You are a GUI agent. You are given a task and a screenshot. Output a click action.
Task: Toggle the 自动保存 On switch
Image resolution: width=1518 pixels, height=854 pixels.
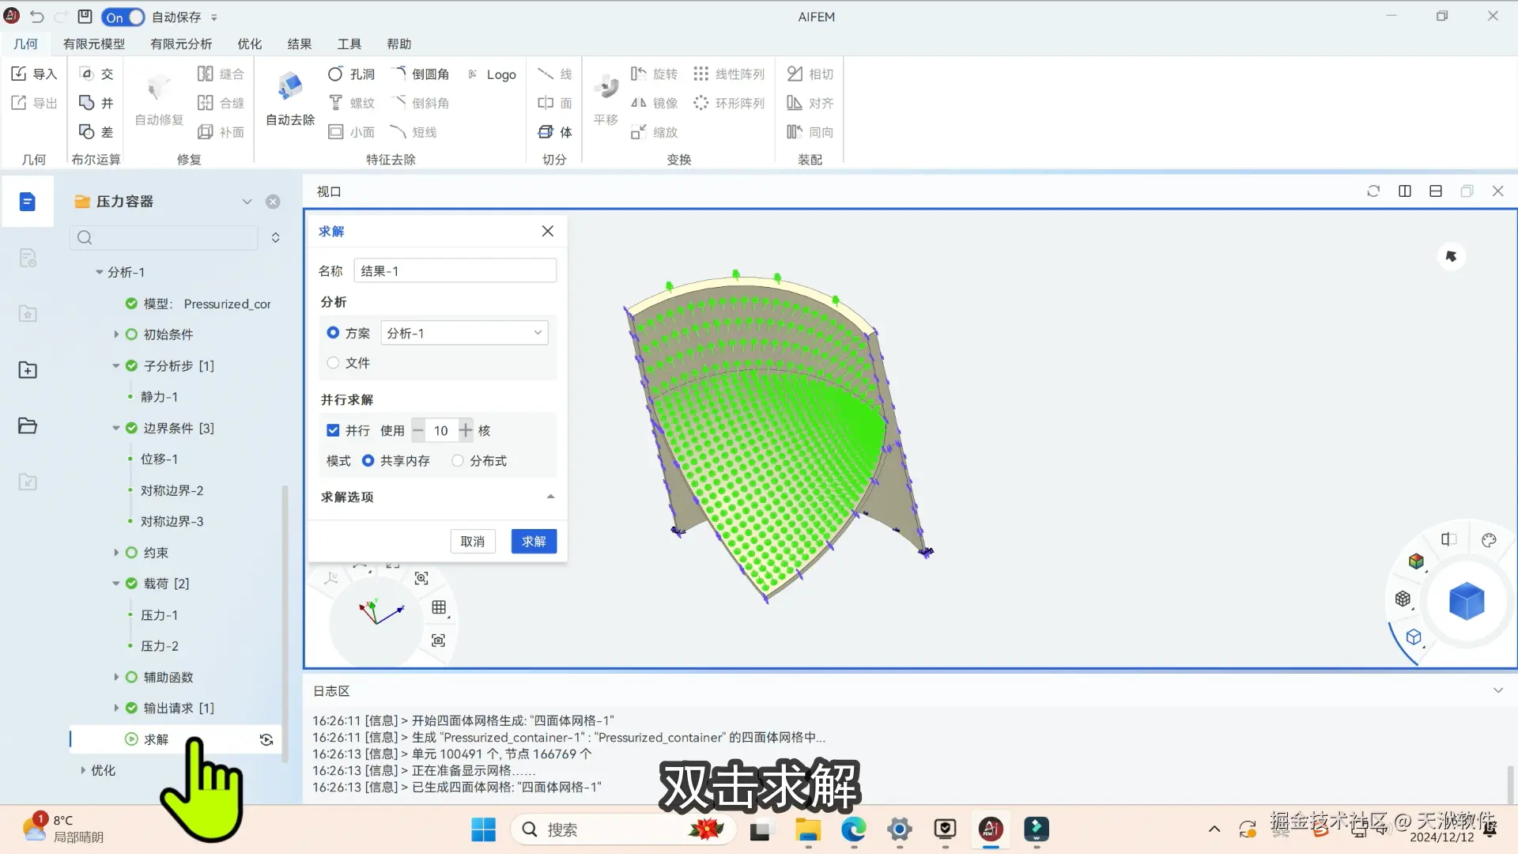(123, 17)
